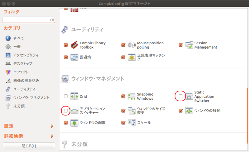Open the Static Application Switcher icon
This screenshot has width=249, height=152.
coord(189,96)
